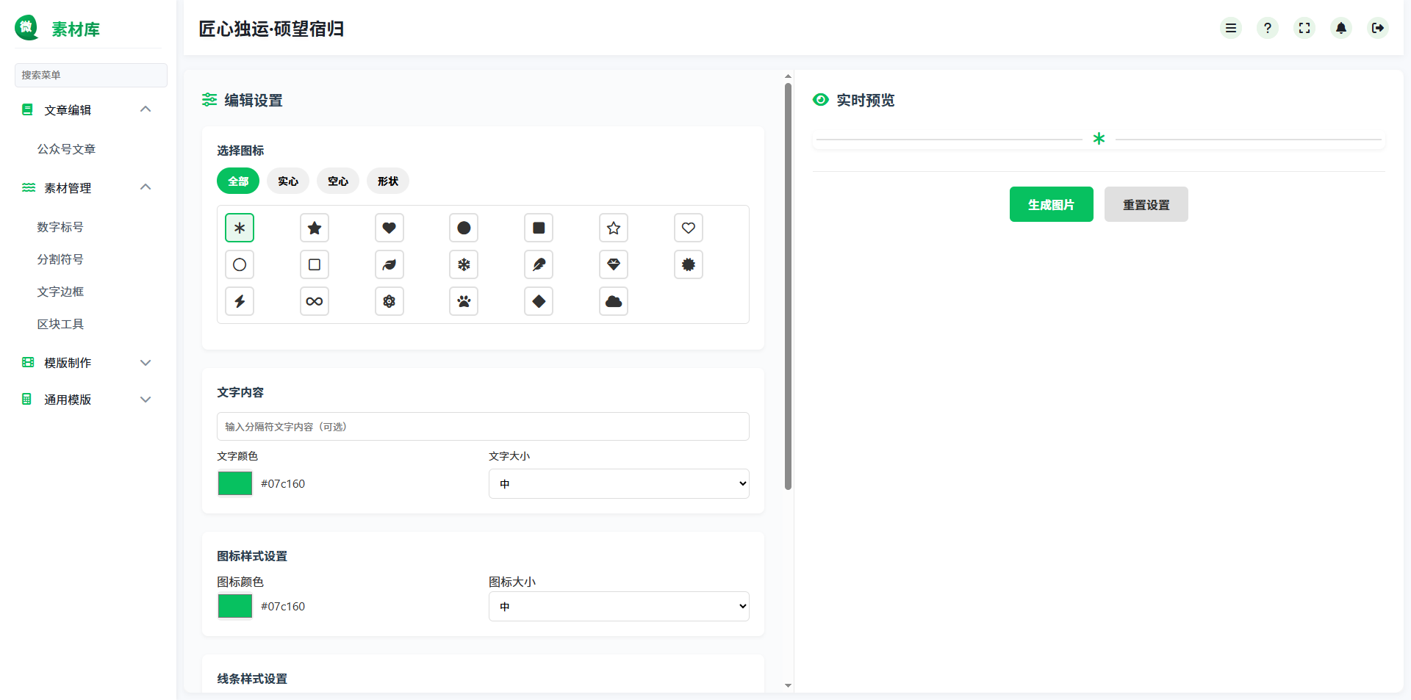Viewport: 1411px width, 700px height.
Task: Switch filter to 空心 icons
Action: (337, 181)
